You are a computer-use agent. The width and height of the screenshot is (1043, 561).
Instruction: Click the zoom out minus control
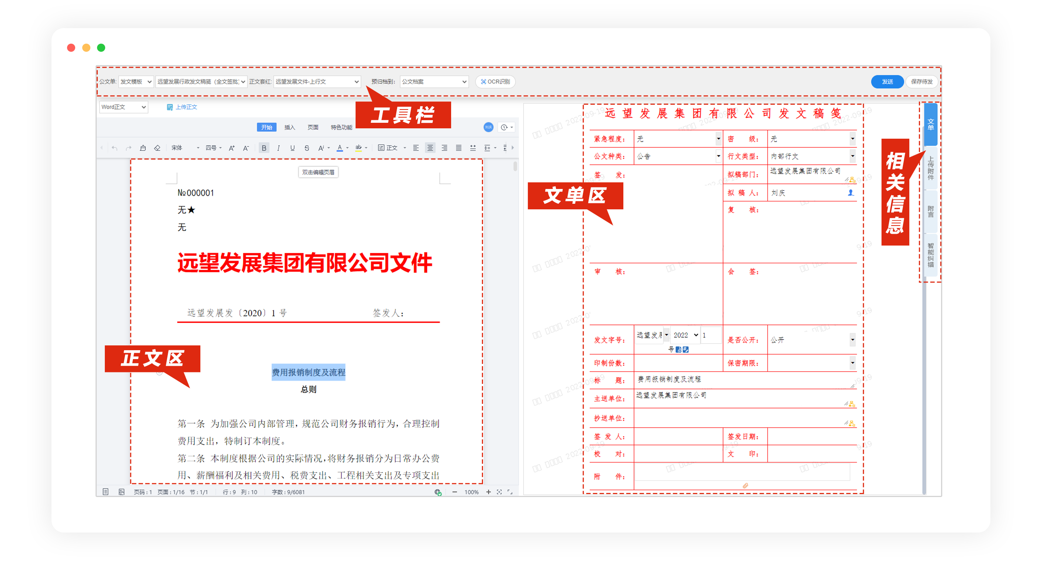point(454,492)
